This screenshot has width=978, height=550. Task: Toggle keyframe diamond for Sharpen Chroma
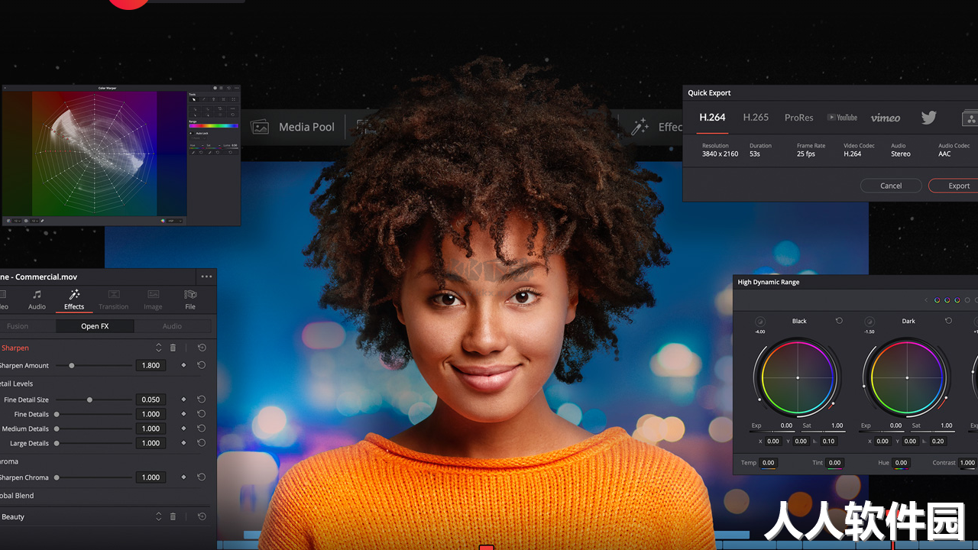tap(183, 477)
